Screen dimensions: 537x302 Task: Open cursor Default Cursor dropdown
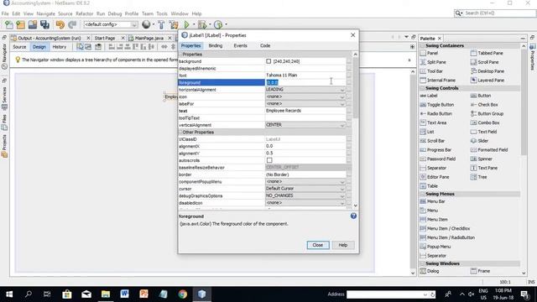pos(305,189)
